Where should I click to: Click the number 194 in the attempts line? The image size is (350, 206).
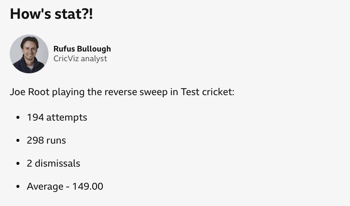(x=35, y=118)
